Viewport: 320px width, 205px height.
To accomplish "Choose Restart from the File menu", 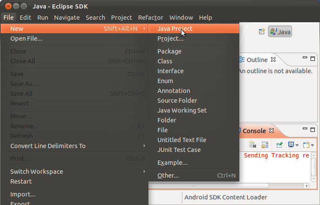I will 74,181.
